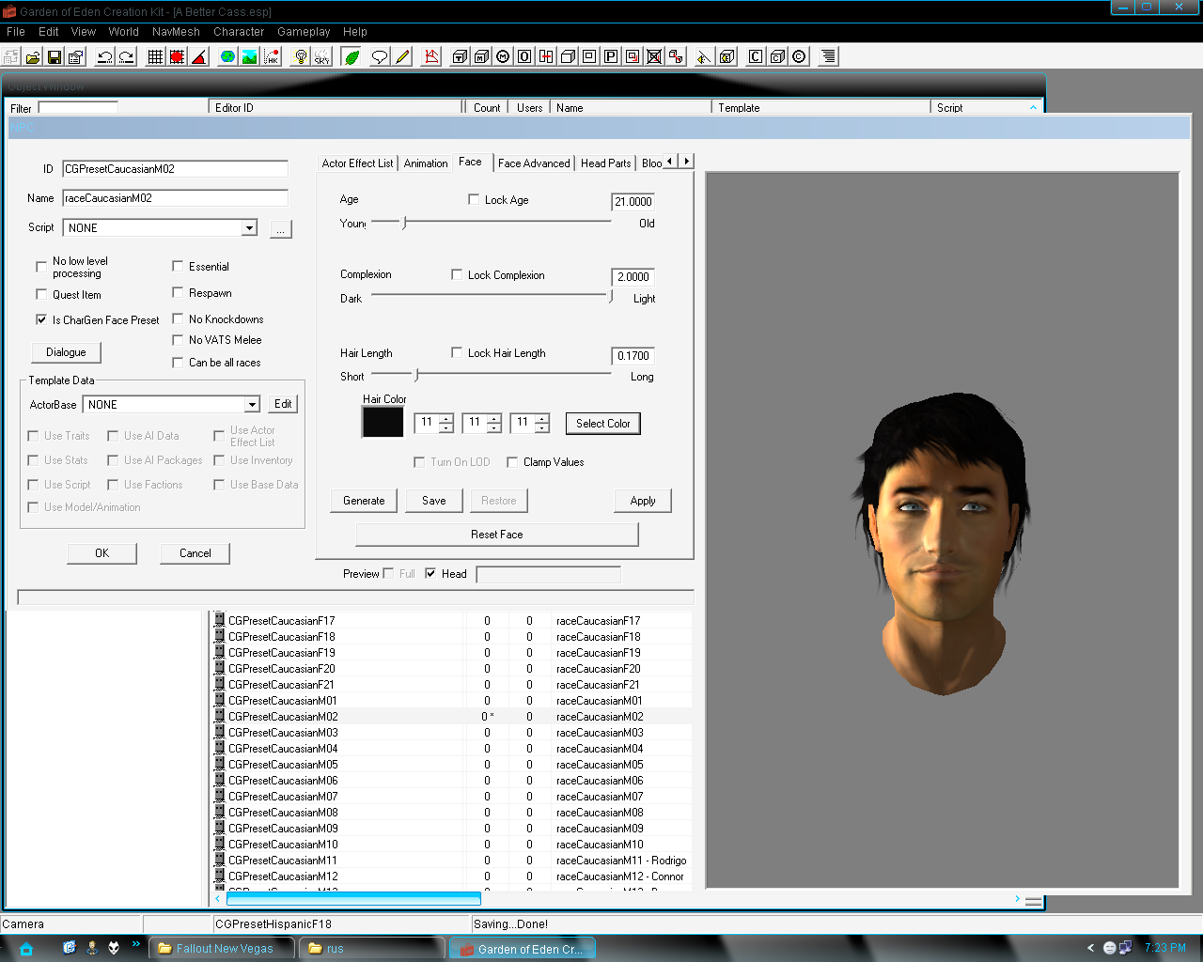Decrease the second hair color value spinner

(494, 428)
